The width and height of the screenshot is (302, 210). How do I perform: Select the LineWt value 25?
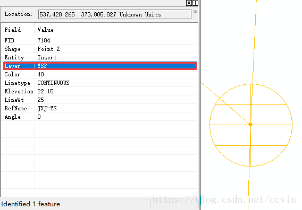[x=40, y=100]
